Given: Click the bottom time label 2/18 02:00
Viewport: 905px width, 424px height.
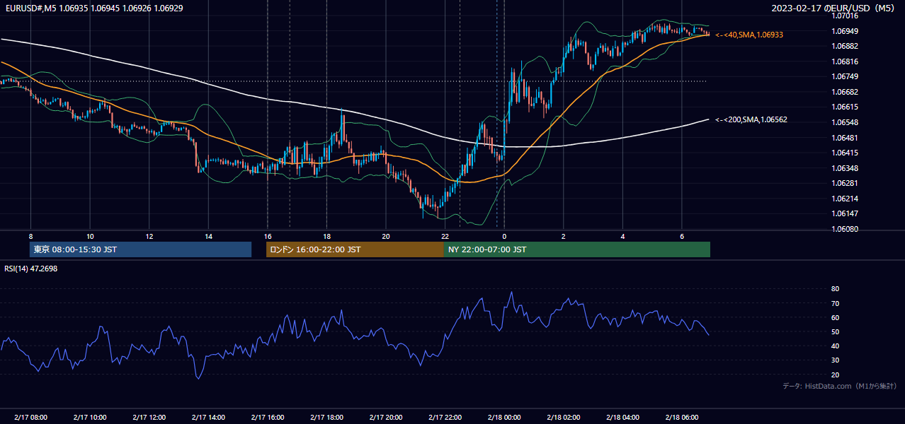Looking at the screenshot, I should (x=563, y=418).
